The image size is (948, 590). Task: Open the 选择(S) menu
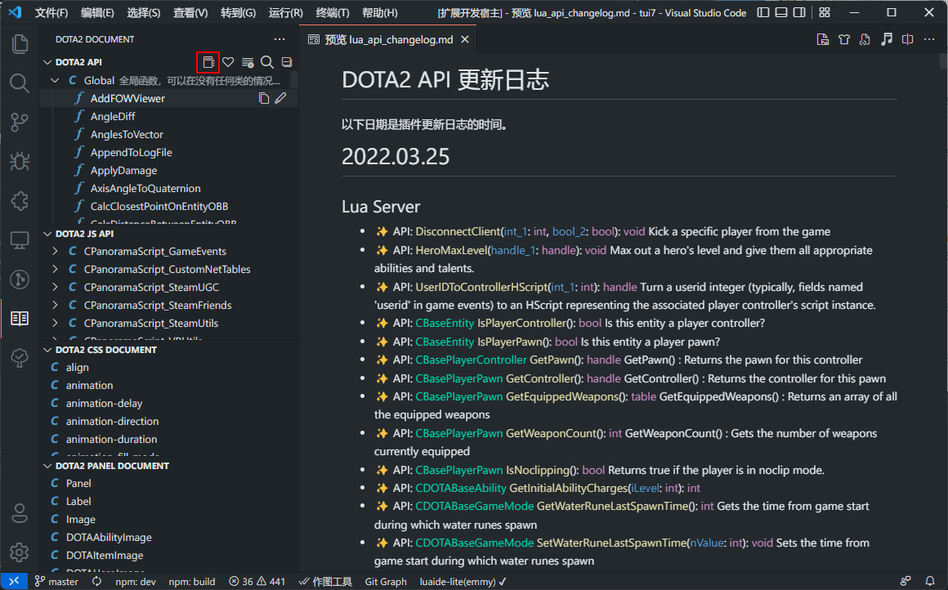click(x=143, y=13)
